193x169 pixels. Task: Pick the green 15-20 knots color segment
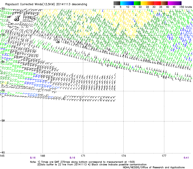click(x=137, y=3)
